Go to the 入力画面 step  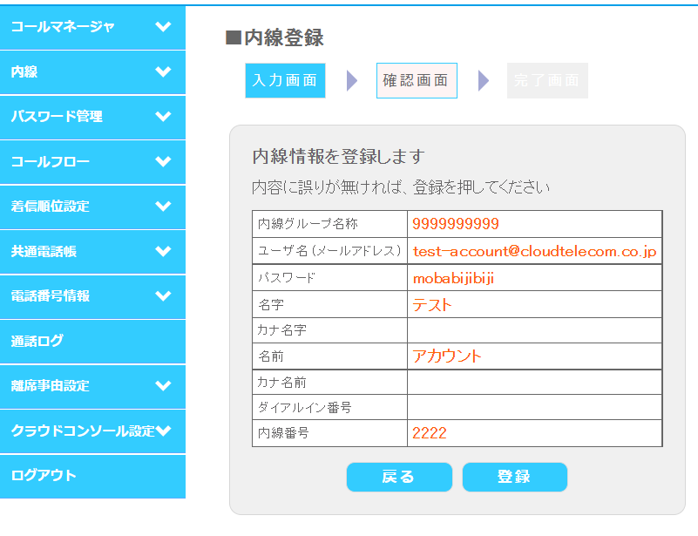(285, 80)
